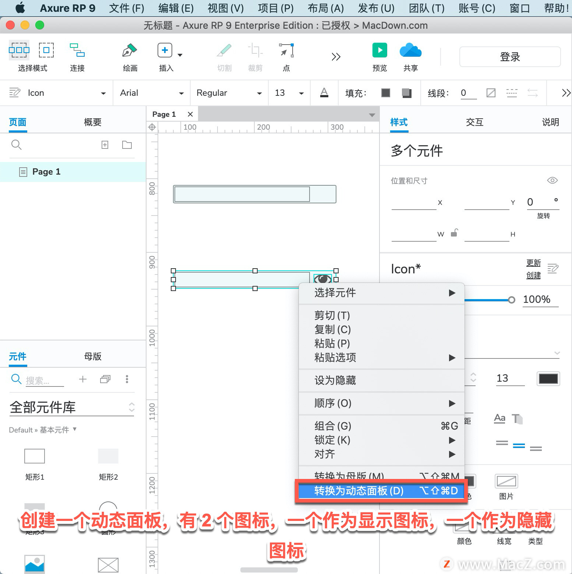Select the Image (图片) fill icon
The image size is (572, 574).
coord(506,481)
